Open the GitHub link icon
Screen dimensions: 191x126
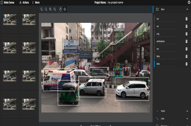189,2
